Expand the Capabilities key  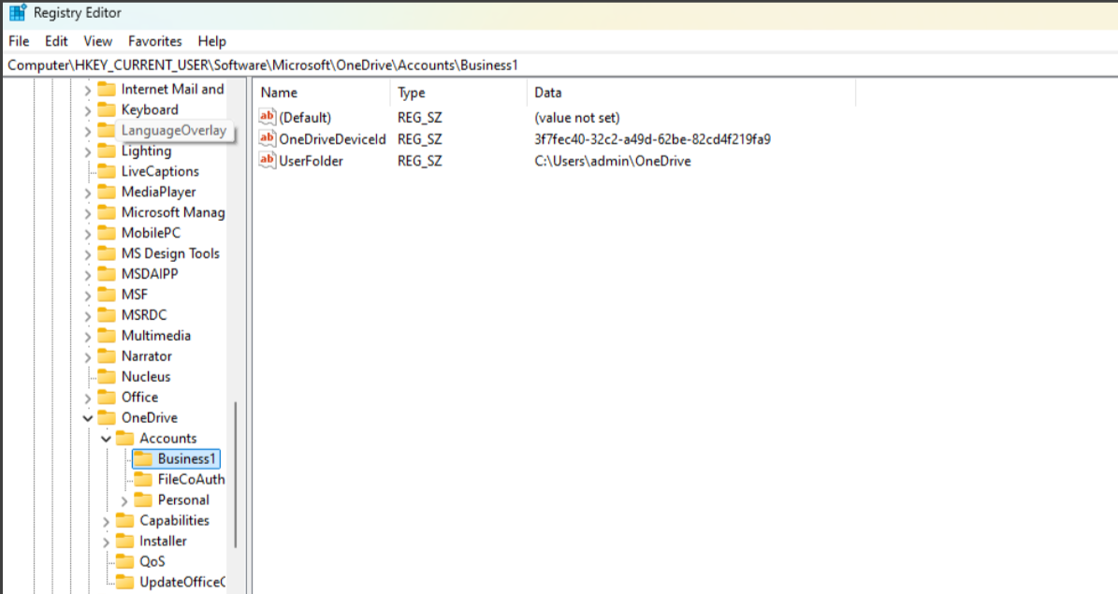tap(106, 521)
